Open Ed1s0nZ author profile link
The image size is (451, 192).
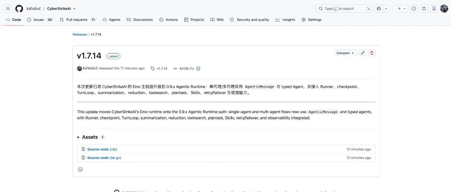pyautogui.click(x=90, y=68)
